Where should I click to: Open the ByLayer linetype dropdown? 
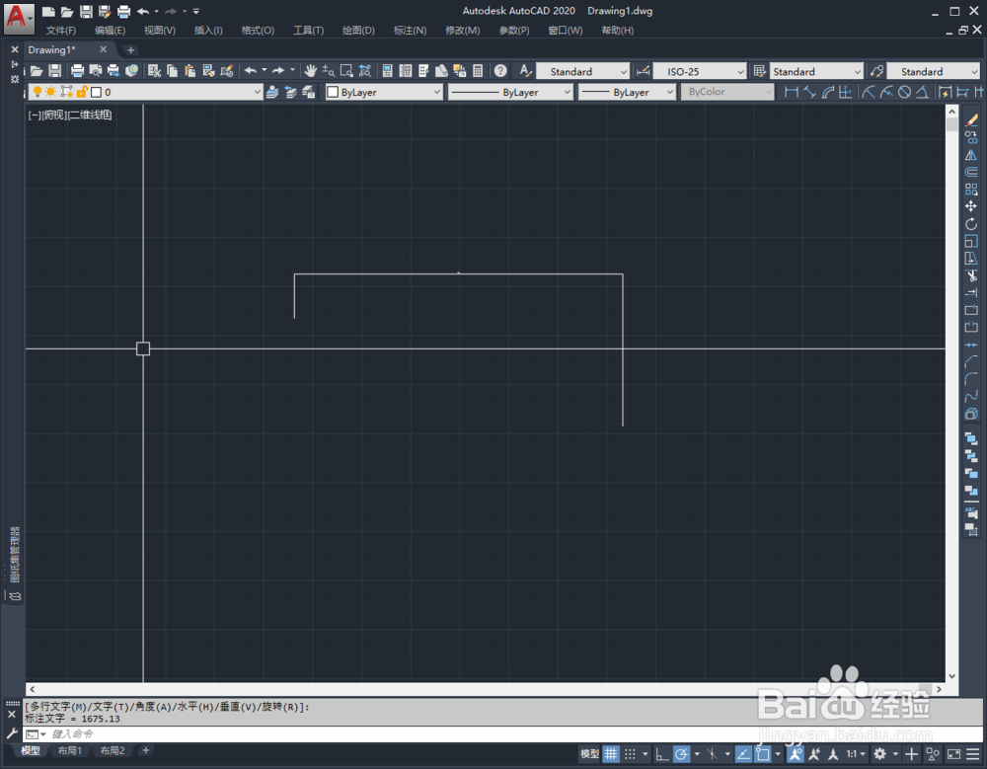[x=510, y=92]
